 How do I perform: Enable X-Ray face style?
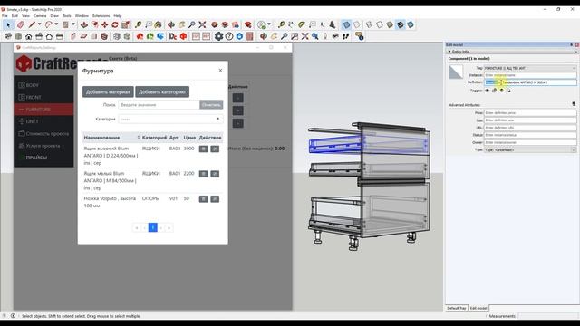(346, 24)
